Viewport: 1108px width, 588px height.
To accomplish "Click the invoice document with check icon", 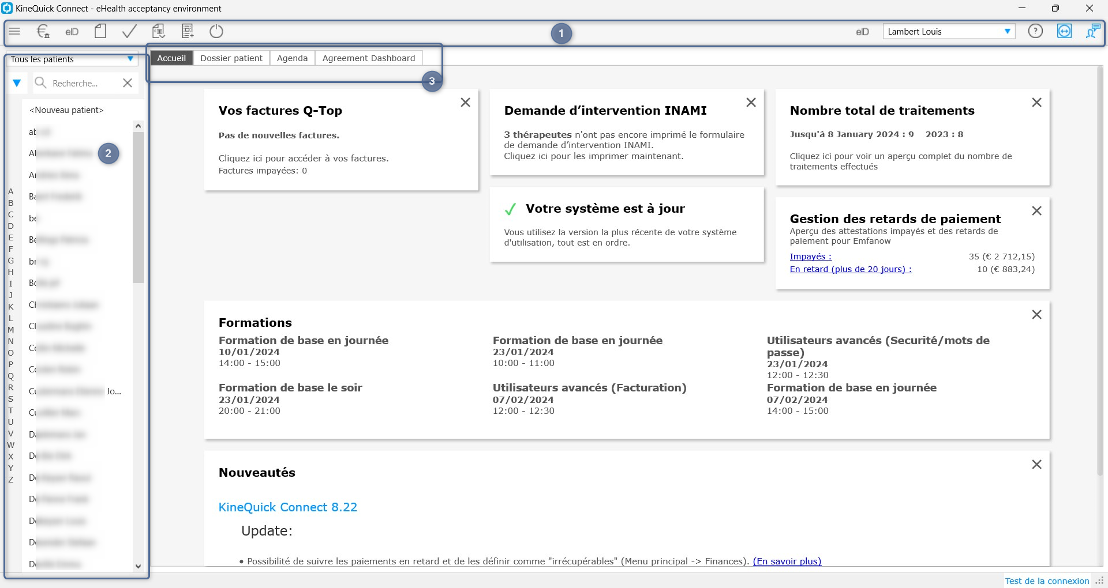I will click(x=159, y=31).
